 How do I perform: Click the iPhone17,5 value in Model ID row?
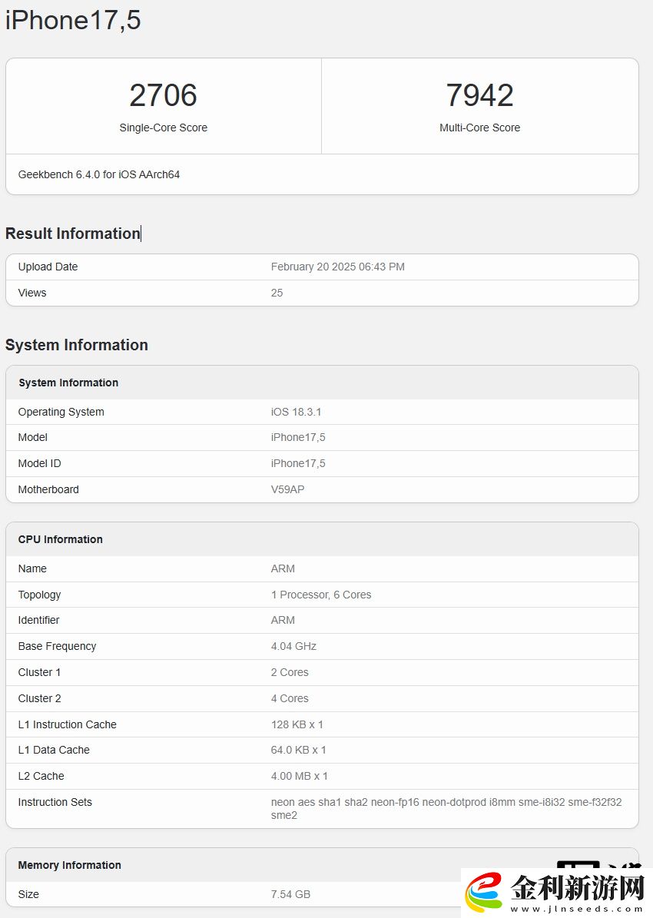[298, 464]
